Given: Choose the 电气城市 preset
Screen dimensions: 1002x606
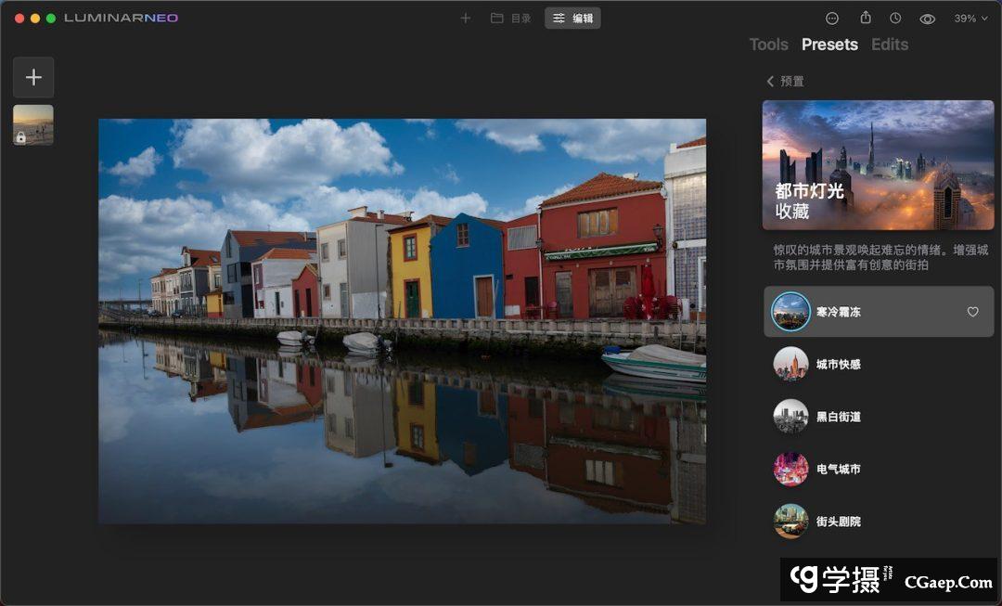Looking at the screenshot, I should point(838,469).
